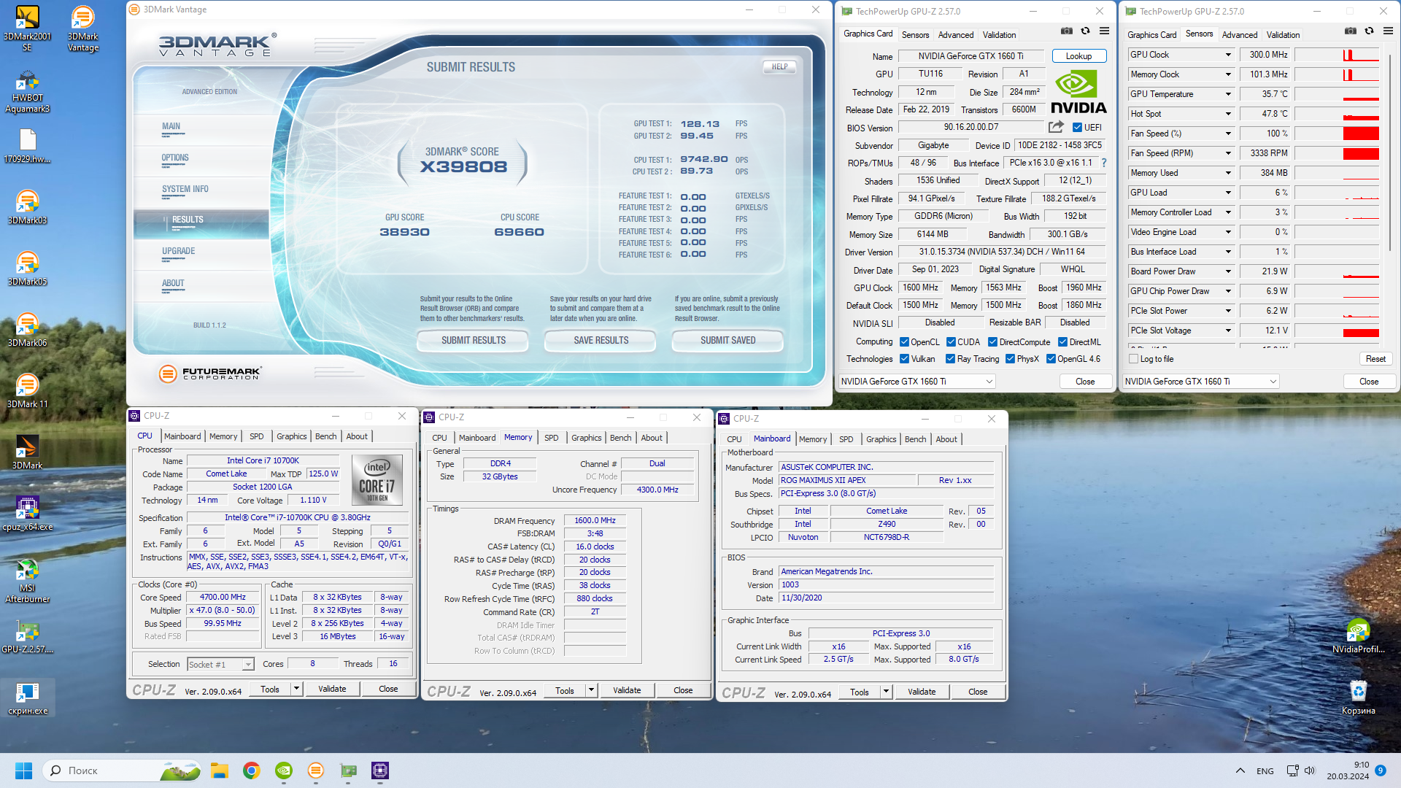Toggle the PhysX checkbox
The image size is (1401, 788).
[1010, 359]
